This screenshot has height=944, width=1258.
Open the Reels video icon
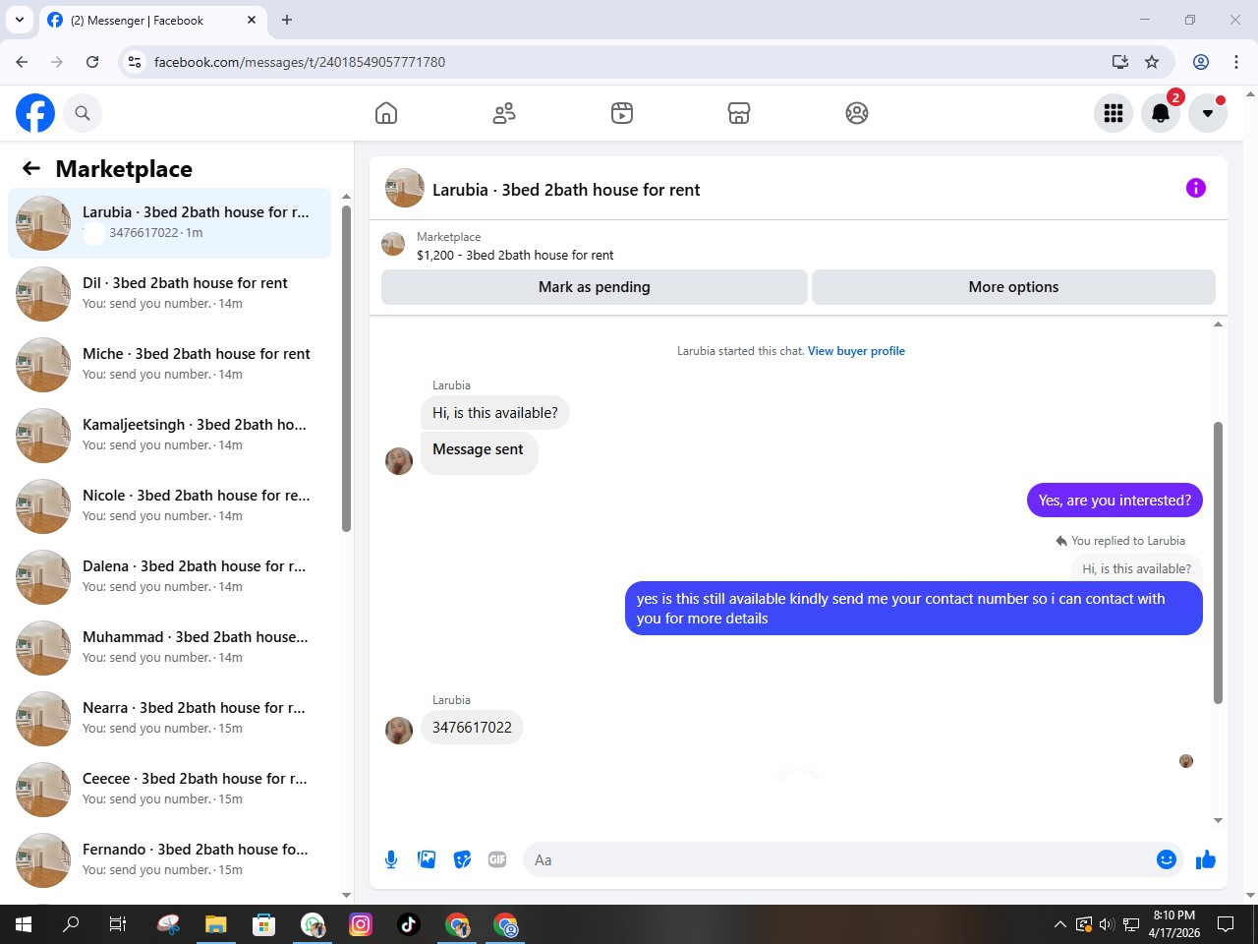click(622, 113)
